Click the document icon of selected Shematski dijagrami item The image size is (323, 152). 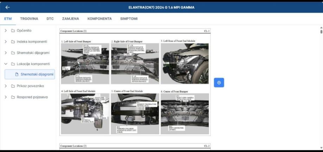point(17,74)
